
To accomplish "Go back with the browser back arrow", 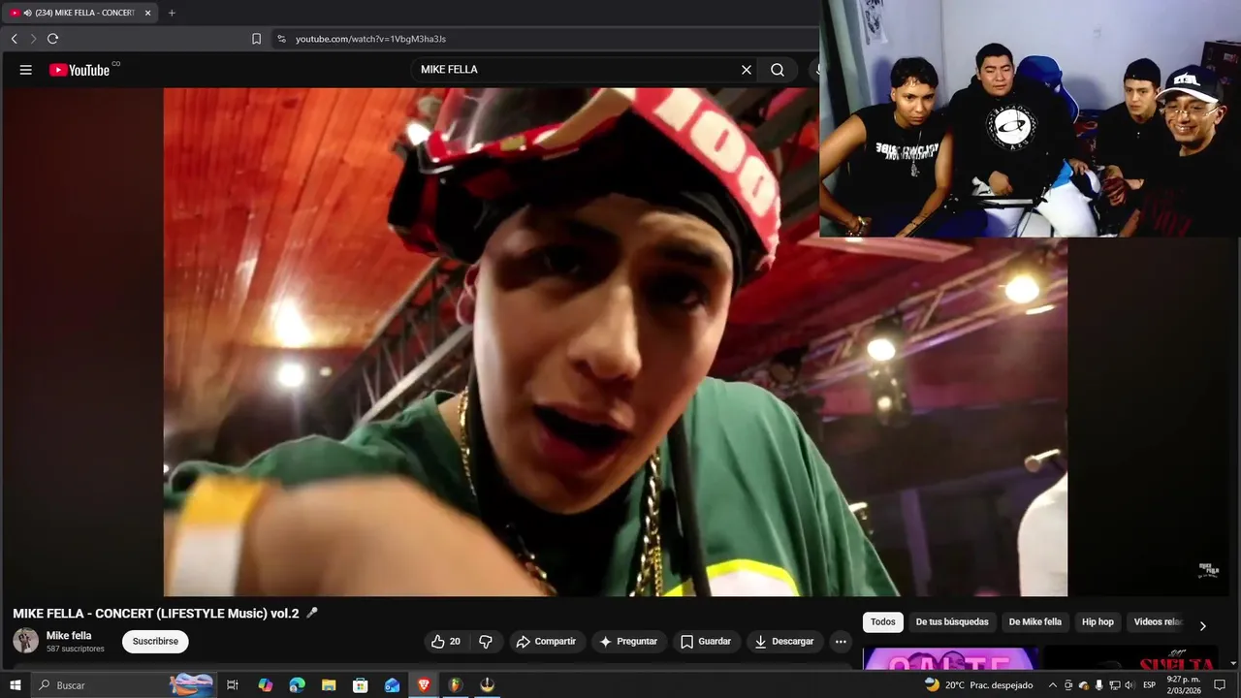I will pyautogui.click(x=15, y=39).
